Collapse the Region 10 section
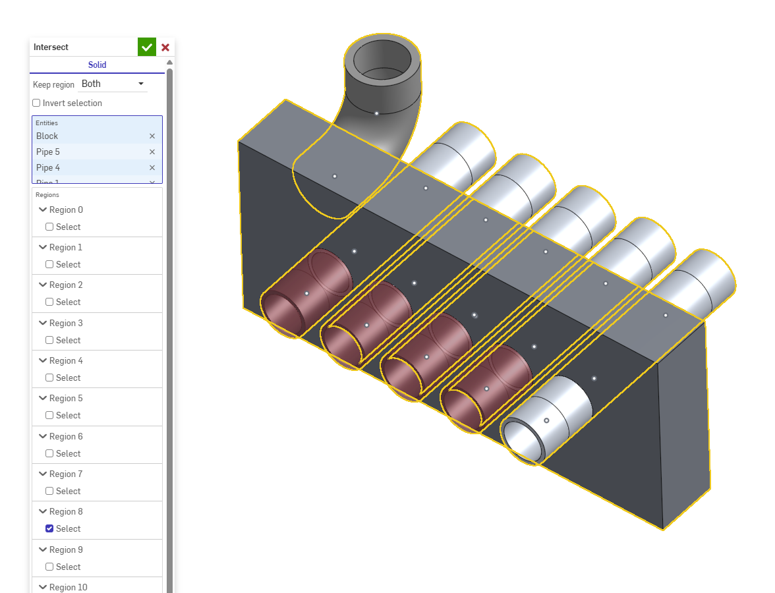Viewport: 775px width, 593px height. coord(43,587)
